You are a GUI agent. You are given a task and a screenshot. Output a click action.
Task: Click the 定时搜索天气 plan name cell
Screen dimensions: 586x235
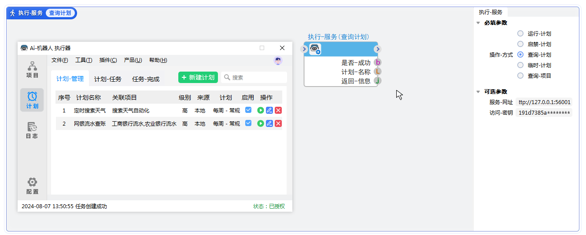click(90, 111)
